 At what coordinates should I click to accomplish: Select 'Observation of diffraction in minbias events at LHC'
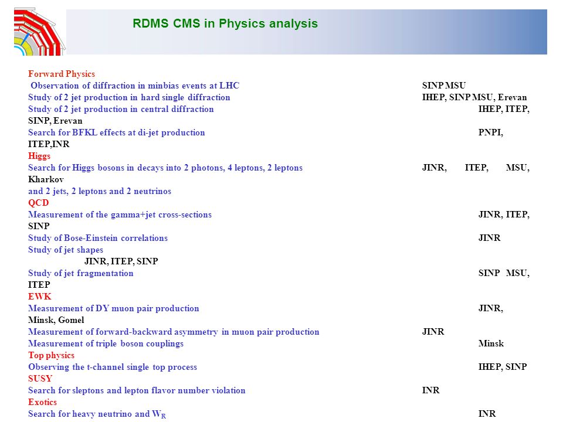point(135,86)
